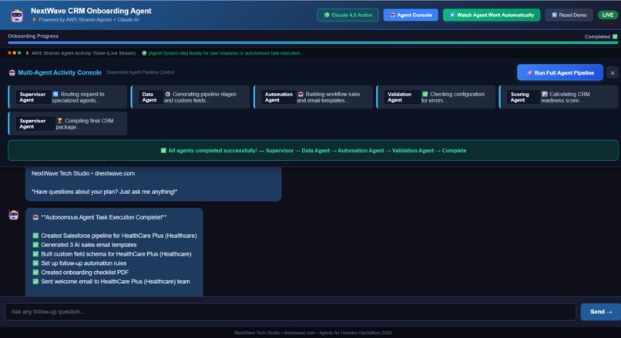Image resolution: width=621 pixels, height=338 pixels.
Task: Select Supervisor Agent compiling final CRM package card
Action: pos(68,123)
